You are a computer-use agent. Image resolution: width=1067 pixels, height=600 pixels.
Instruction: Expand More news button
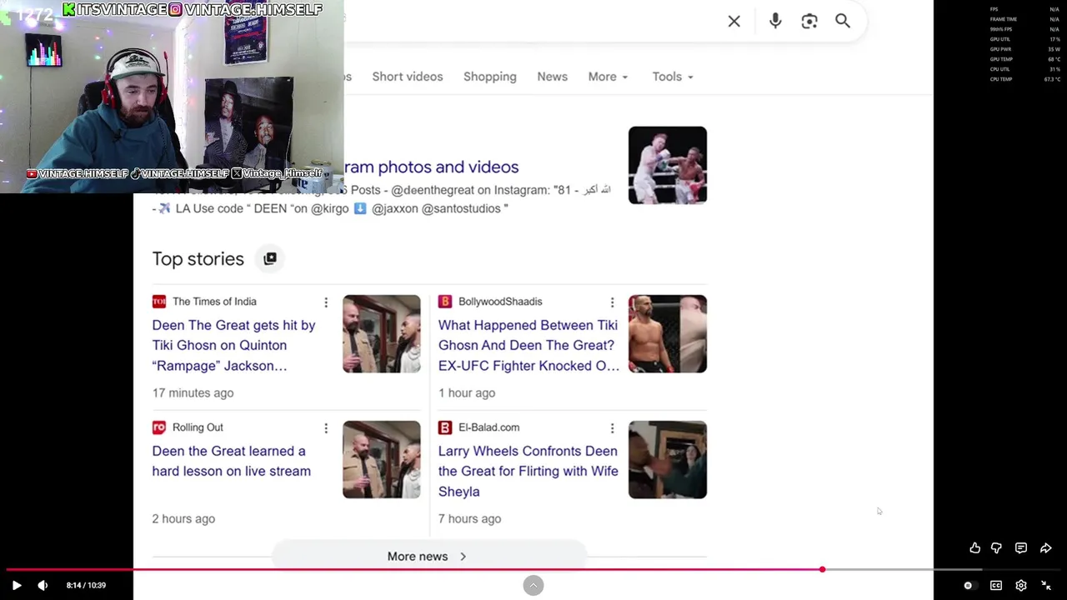coord(428,556)
